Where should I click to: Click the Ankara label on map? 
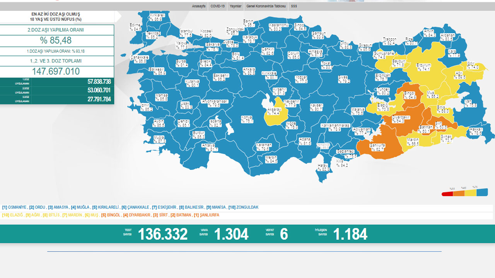click(249, 71)
